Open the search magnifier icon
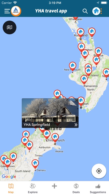Image resolution: width=109 pixels, height=194 pixels. pos(85,11)
